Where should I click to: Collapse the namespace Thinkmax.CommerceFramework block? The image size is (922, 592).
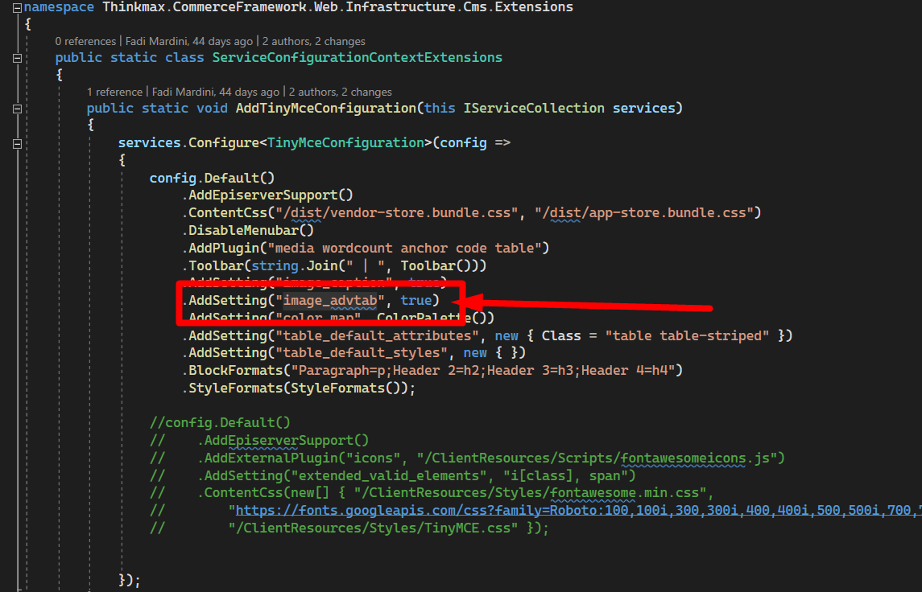(16, 7)
